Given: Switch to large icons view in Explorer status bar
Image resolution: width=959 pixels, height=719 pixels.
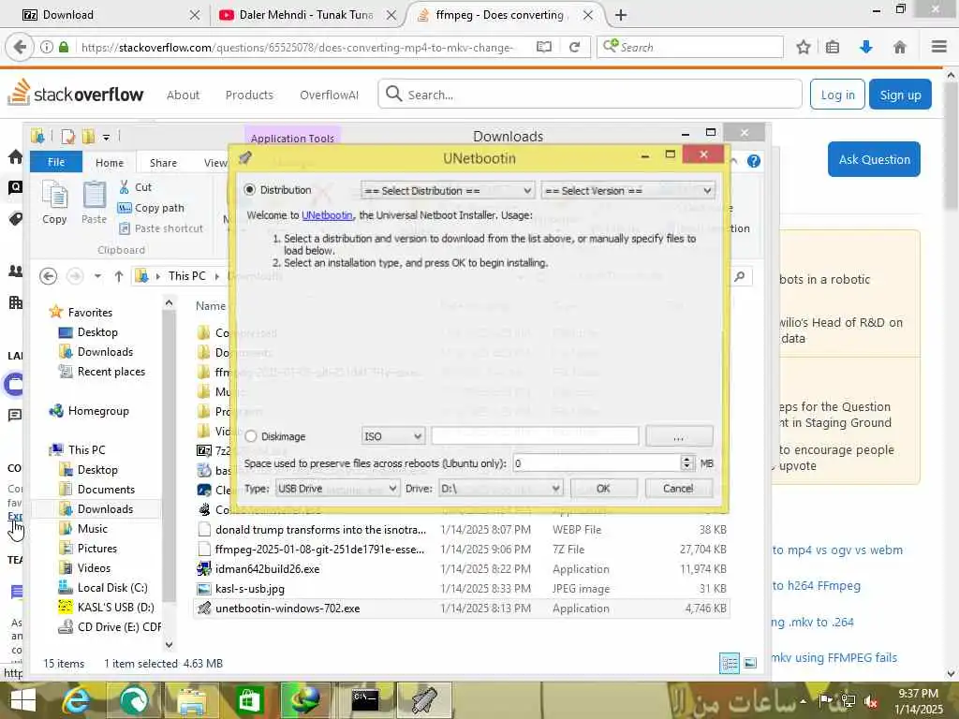Looking at the screenshot, I should pos(750,664).
